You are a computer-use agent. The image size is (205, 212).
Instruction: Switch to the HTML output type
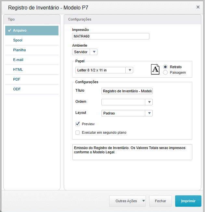32,69
